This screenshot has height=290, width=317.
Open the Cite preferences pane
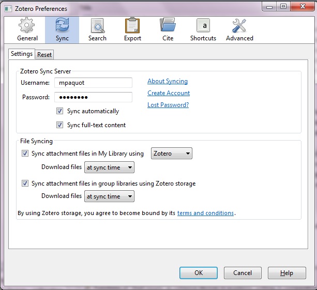168,30
